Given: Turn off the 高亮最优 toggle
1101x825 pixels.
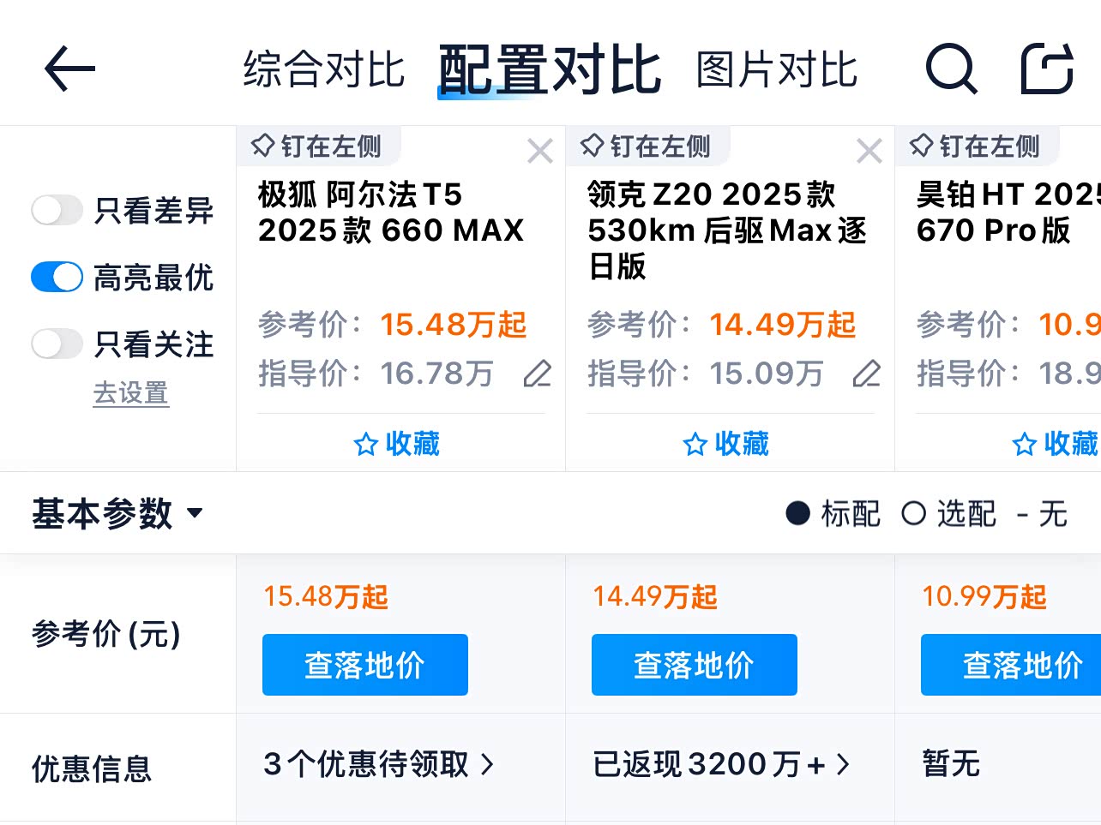Looking at the screenshot, I should pyautogui.click(x=57, y=277).
